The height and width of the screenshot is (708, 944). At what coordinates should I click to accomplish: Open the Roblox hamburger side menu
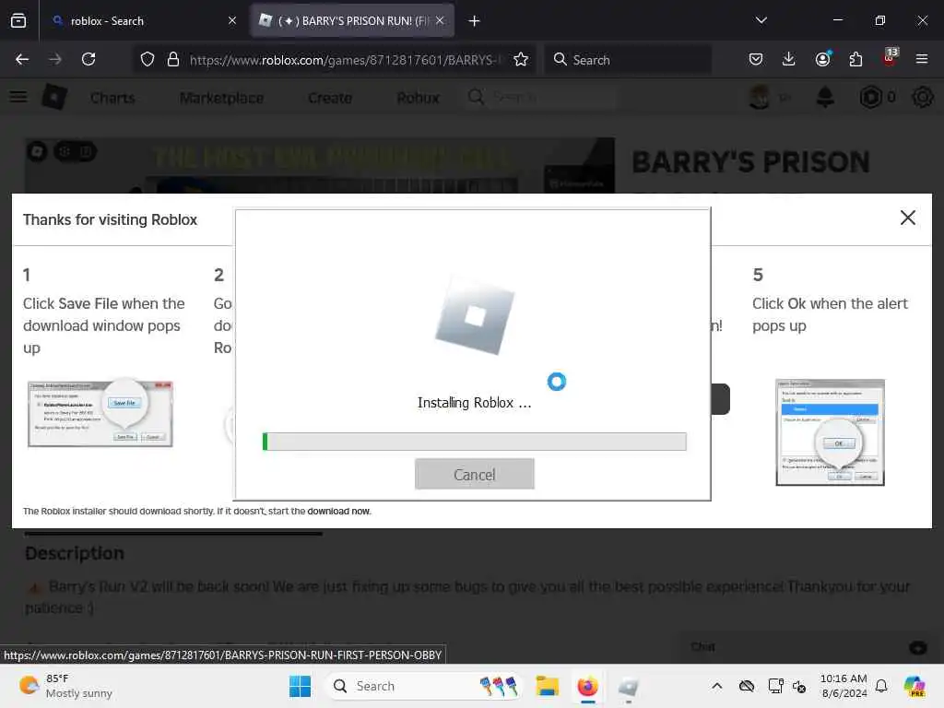(18, 97)
